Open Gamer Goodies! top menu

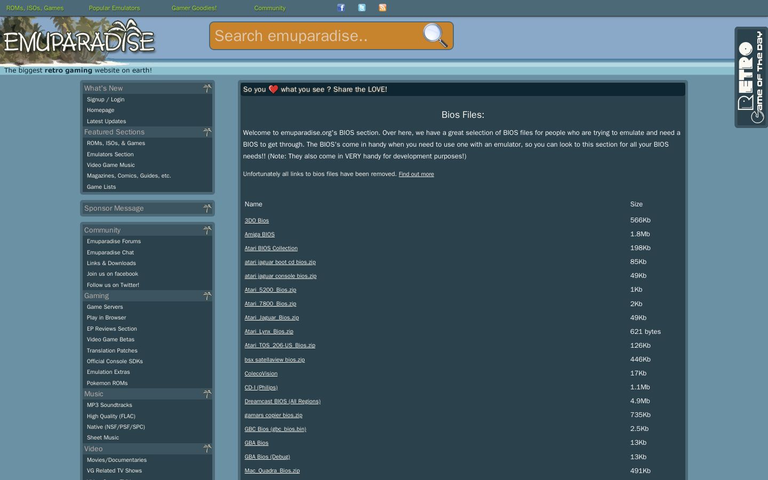click(x=194, y=8)
